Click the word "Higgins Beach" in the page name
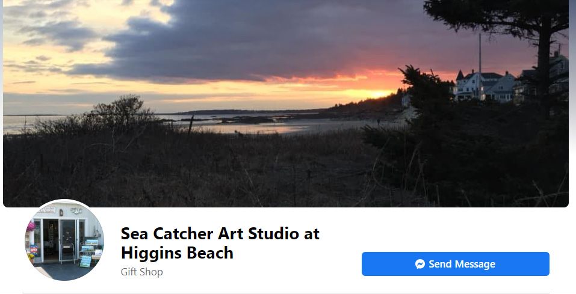 pos(177,253)
